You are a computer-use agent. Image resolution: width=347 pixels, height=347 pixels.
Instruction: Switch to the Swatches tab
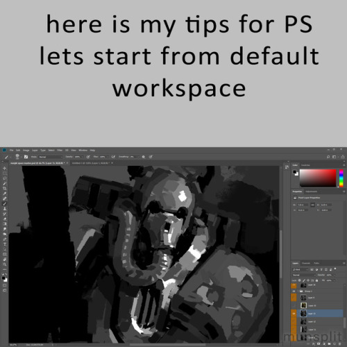click(305, 165)
